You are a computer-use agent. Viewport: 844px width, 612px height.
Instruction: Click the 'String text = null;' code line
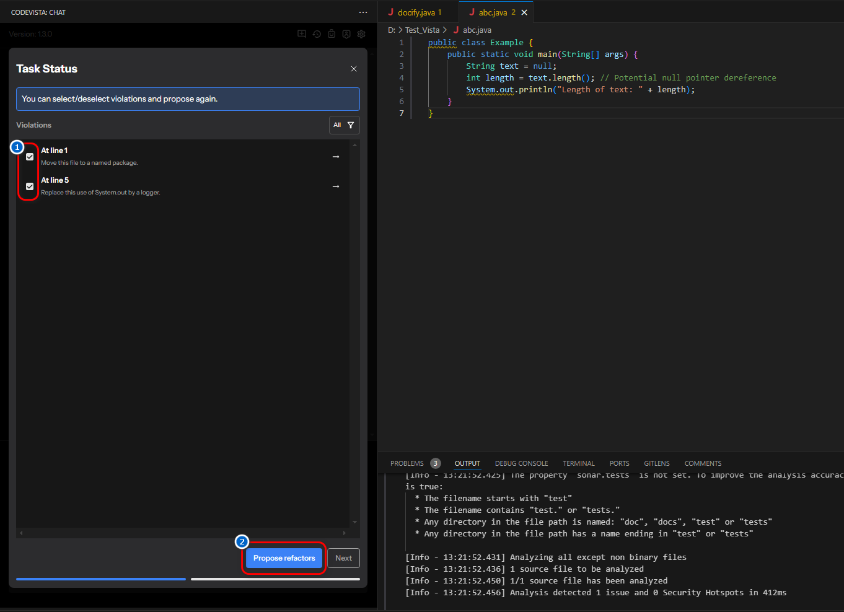click(x=511, y=66)
